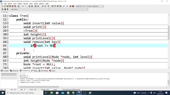Screen dimensions: 170x95
Task: Open the Tools menu
Action: point(31,4)
